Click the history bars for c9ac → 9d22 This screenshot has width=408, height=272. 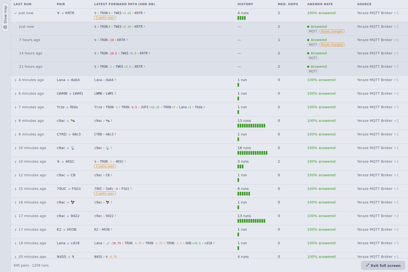click(x=251, y=221)
